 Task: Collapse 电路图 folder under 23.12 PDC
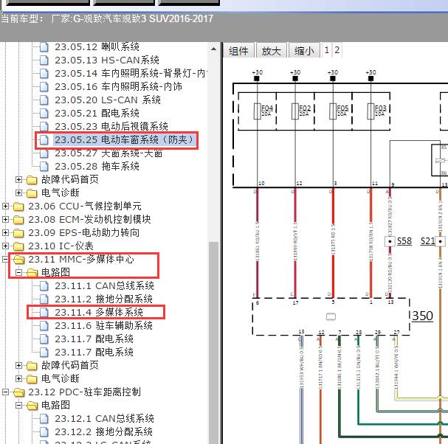tap(19, 405)
